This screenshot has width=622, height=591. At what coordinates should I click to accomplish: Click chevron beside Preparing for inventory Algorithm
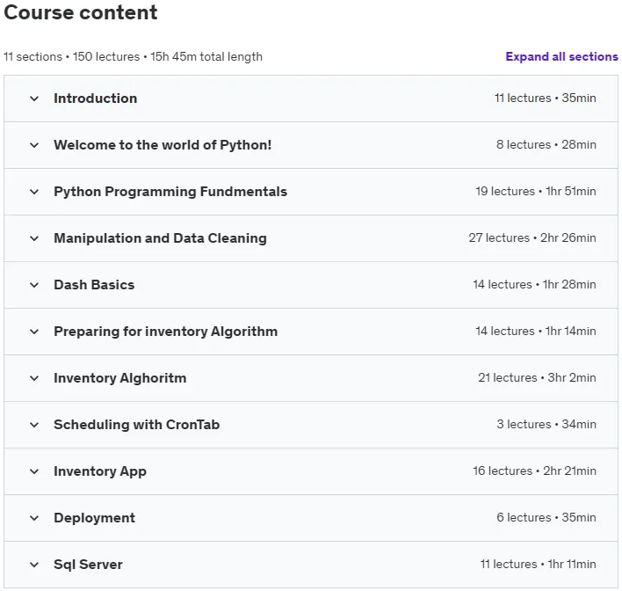[34, 332]
